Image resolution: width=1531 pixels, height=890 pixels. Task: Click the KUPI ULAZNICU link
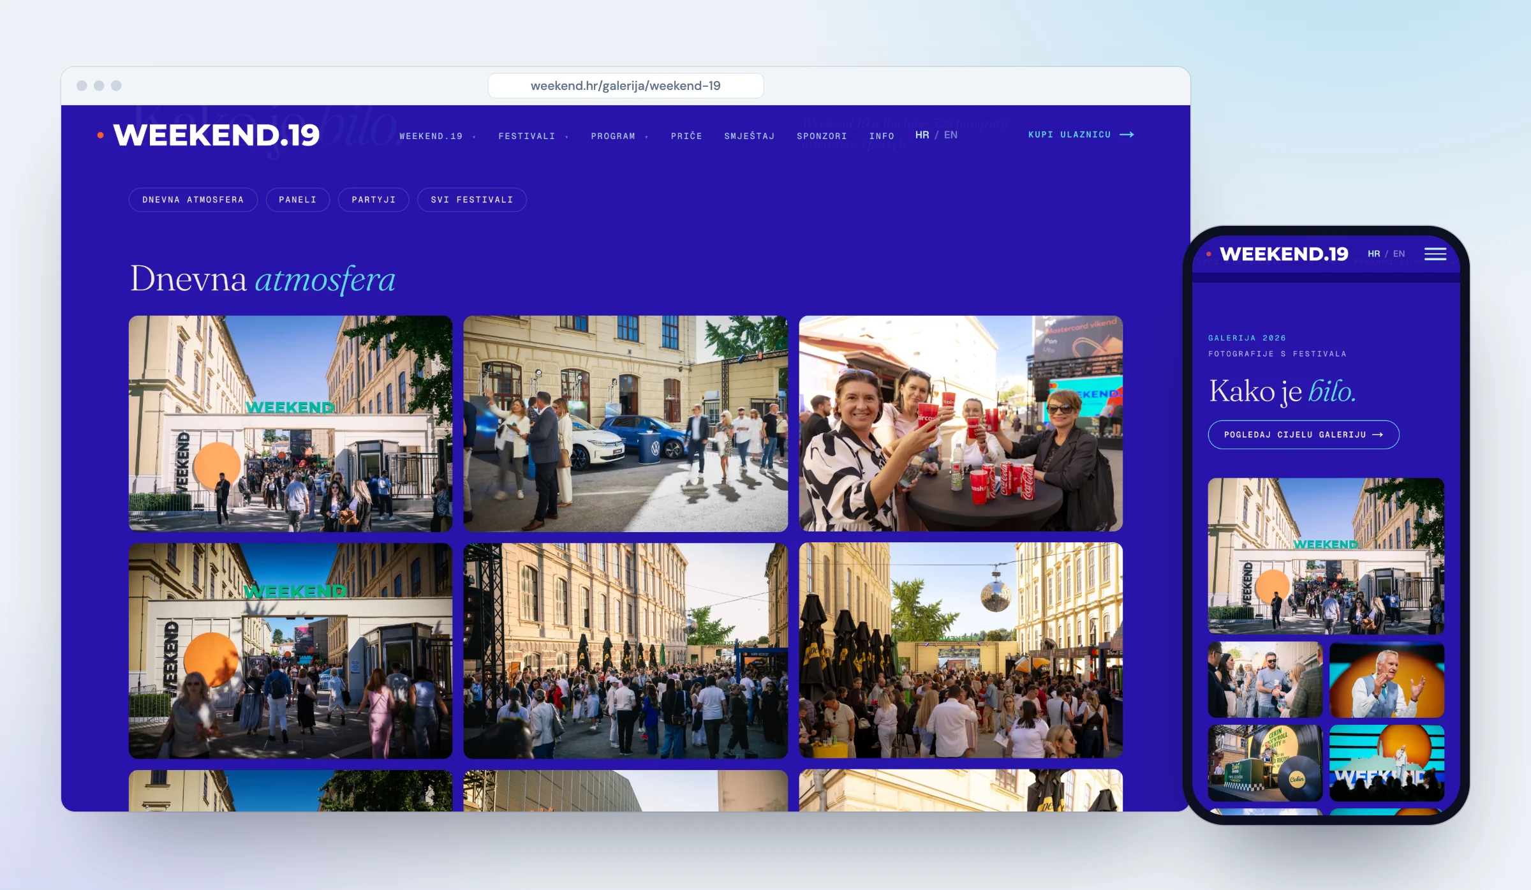point(1081,135)
